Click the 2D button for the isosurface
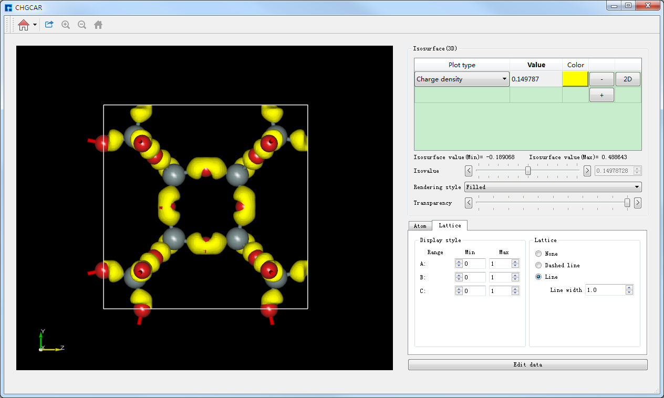Screen dimensions: 664x398 (x=628, y=79)
